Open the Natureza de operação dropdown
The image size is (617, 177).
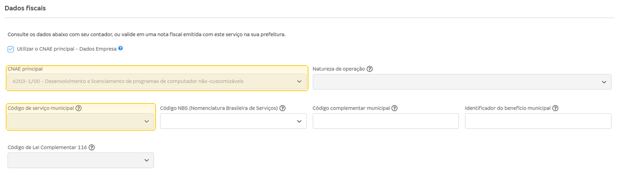tap(462, 82)
